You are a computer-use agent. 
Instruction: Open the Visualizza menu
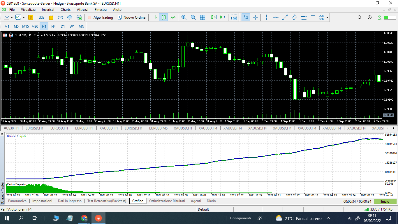(28, 10)
